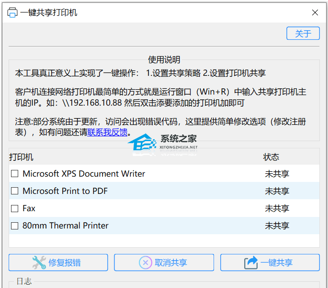328x288 pixels.
Task: Click the 使用说明 group title
Action: 164,60
